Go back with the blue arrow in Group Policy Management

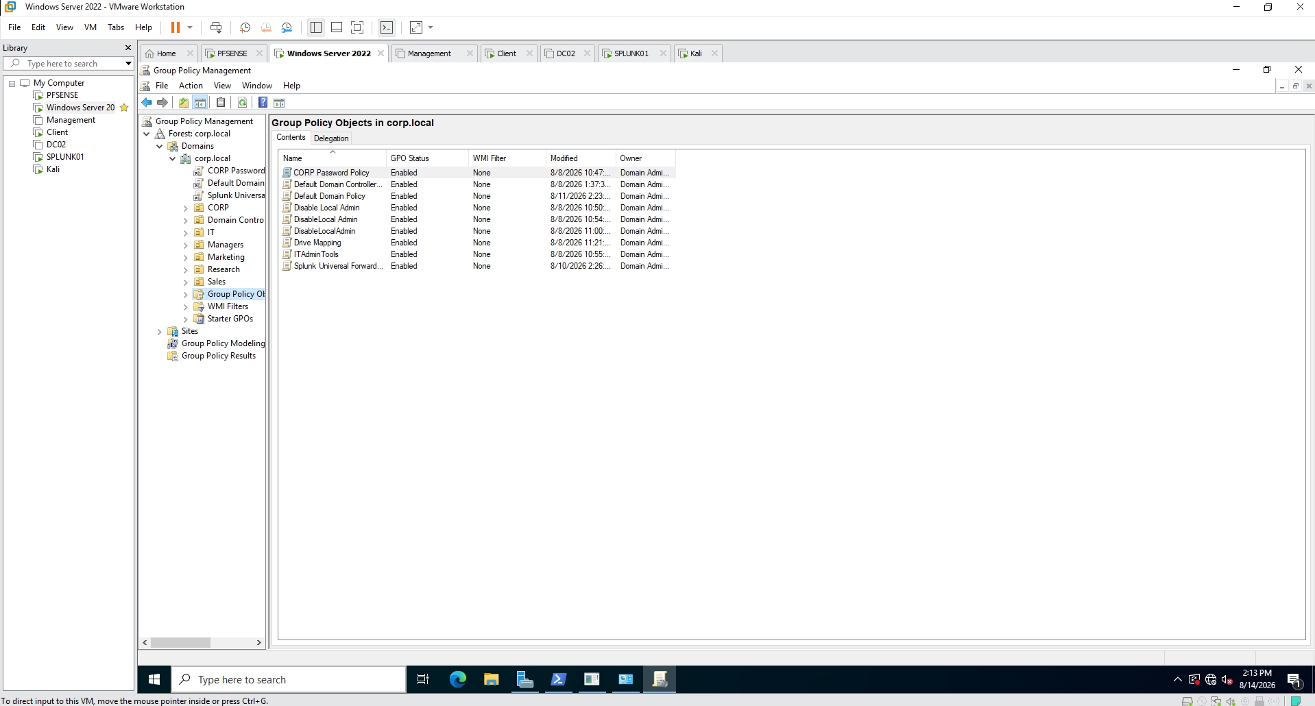coord(147,103)
